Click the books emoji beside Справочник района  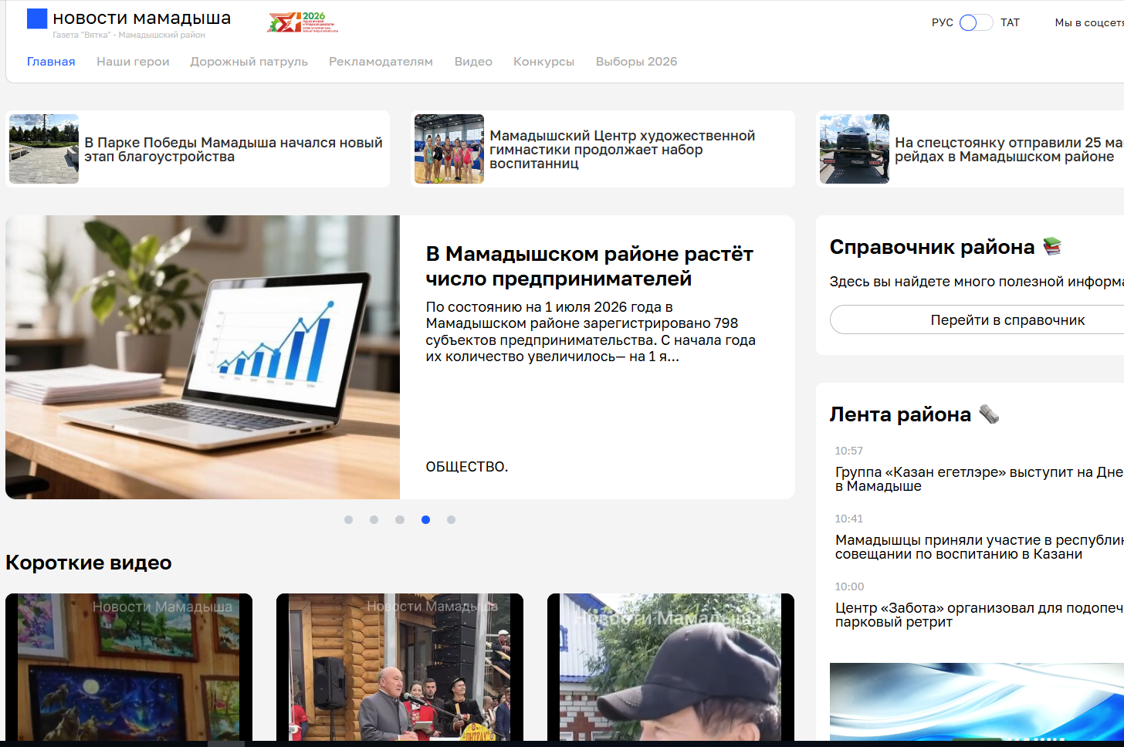point(1052,246)
